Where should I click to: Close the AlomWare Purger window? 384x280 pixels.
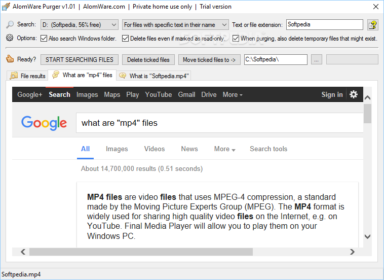click(x=376, y=7)
